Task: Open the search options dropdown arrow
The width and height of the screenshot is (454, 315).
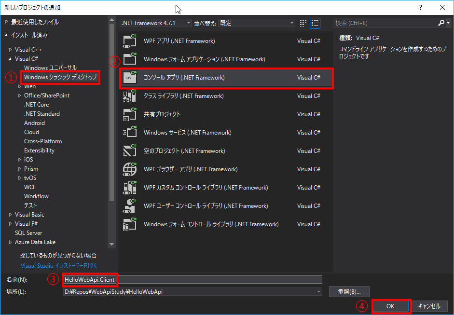Action: point(448,23)
